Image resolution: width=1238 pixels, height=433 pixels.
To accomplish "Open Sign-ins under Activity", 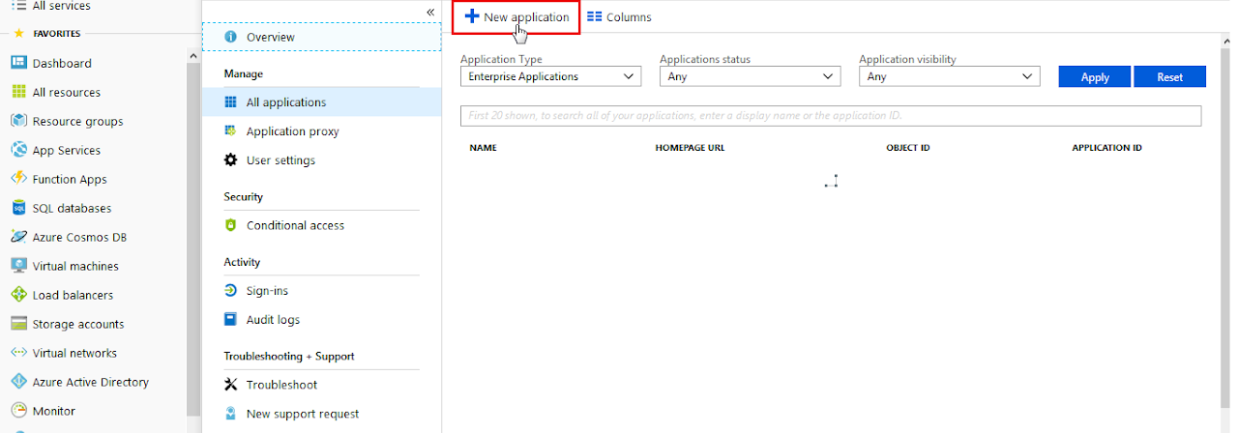I will tap(322, 291).
